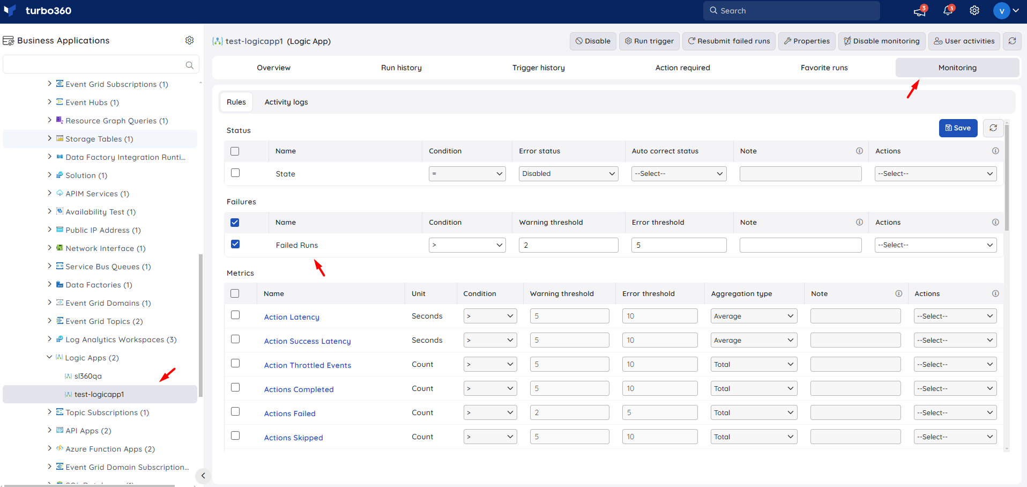Image resolution: width=1027 pixels, height=487 pixels.
Task: Open the State Error status dropdown
Action: [568, 174]
